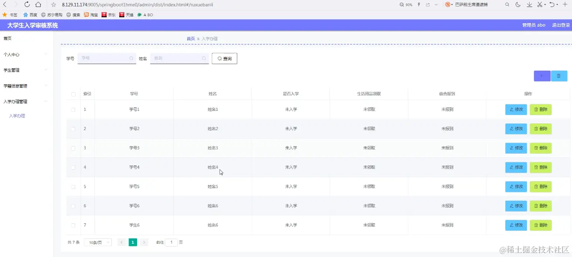Click 删除 for row 姓名1
The height and width of the screenshot is (257, 572).
pyautogui.click(x=541, y=110)
